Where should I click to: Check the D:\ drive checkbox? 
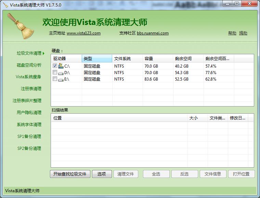(x=55, y=73)
